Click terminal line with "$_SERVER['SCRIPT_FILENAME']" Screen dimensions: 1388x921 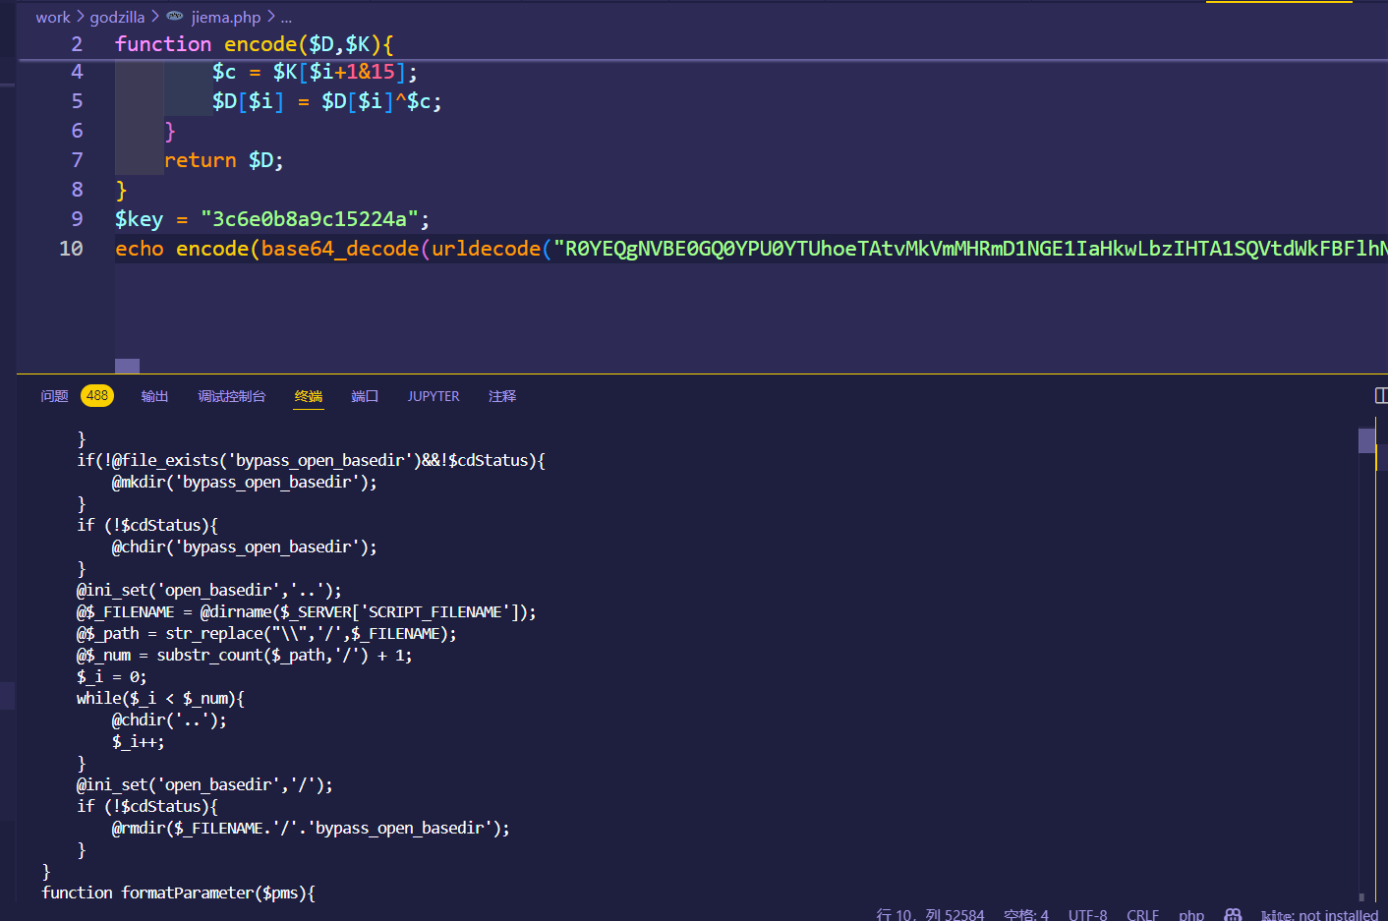pyautogui.click(x=307, y=611)
